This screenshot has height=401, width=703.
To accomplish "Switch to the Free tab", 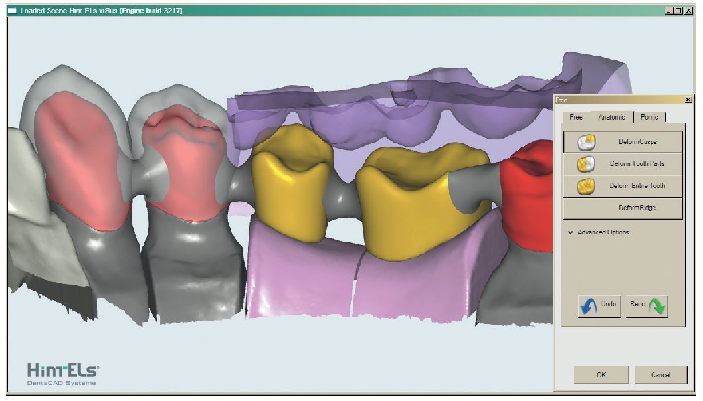I will coord(576,117).
